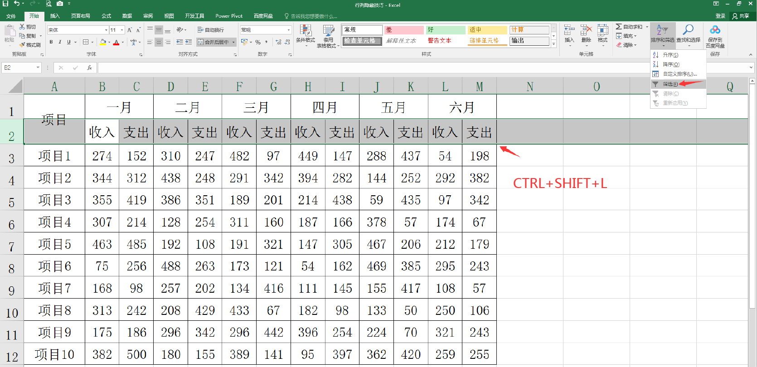Click the increase decimal icon

(x=278, y=42)
